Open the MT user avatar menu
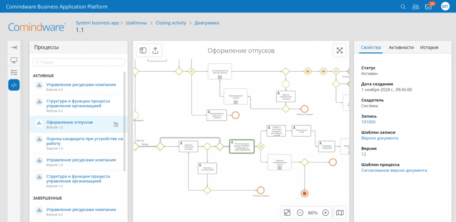This screenshot has height=222, width=456. click(x=445, y=7)
